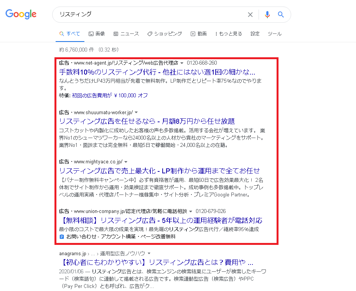Click the www.mightyace.co.jp URL
Viewport: 356px width, 291px height.
(x=98, y=162)
